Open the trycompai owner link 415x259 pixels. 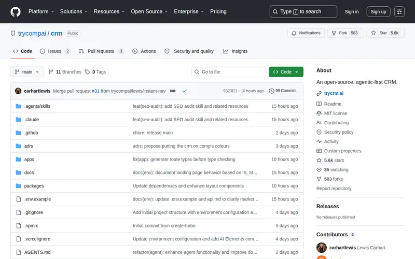32,33
